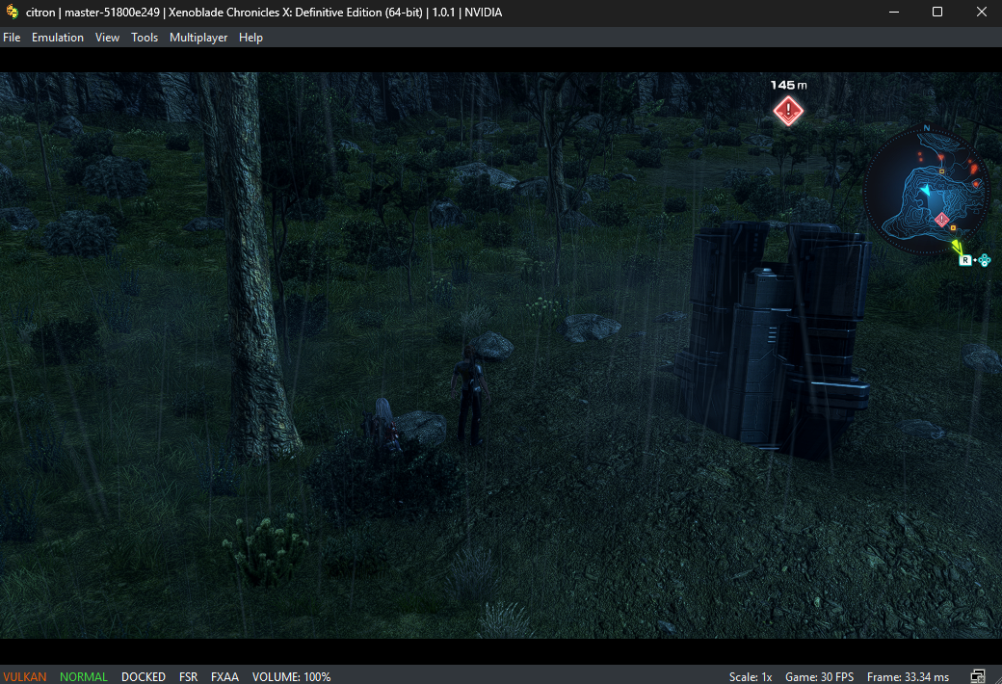
Task: Click the Scale: 1x status text
Action: (751, 676)
